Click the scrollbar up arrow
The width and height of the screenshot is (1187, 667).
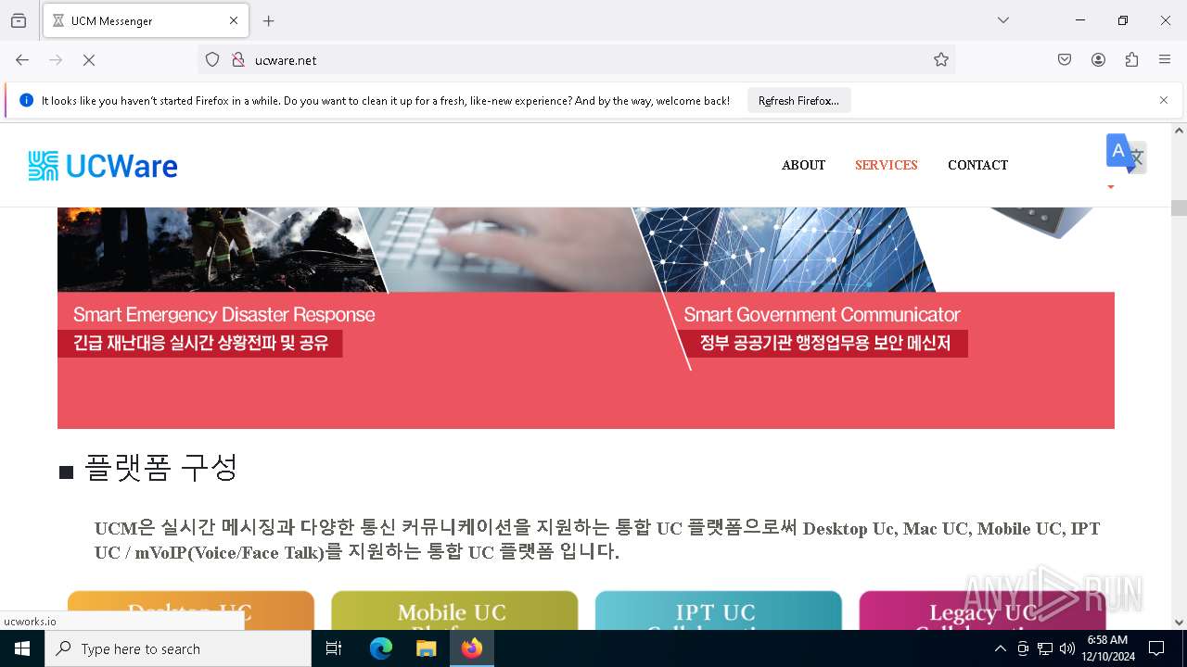1179,131
